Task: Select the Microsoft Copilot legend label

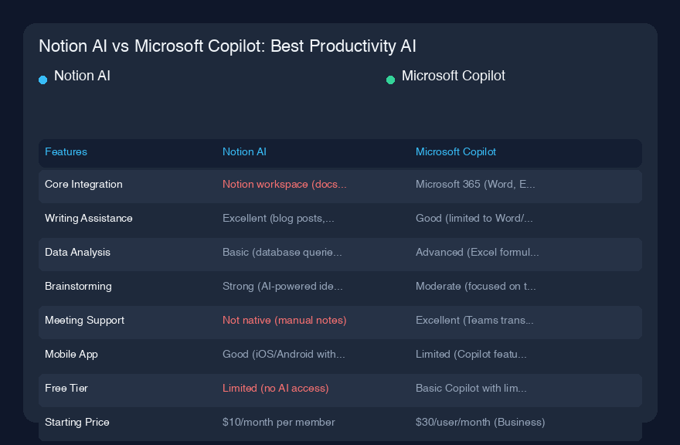Action: pos(453,76)
